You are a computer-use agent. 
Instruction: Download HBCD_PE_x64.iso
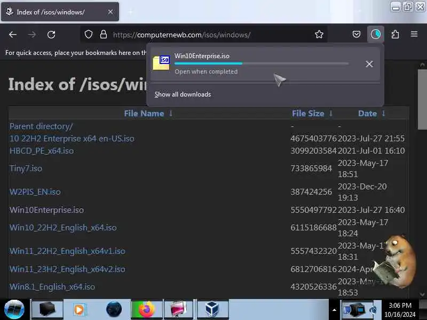tap(42, 151)
